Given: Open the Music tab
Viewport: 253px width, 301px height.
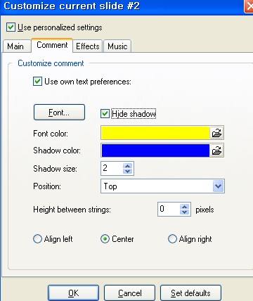Looking at the screenshot, I should tap(117, 46).
